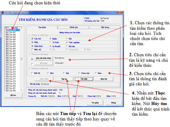Open the Nội dung tab
The height and width of the screenshot is (127, 170).
(x=105, y=27)
